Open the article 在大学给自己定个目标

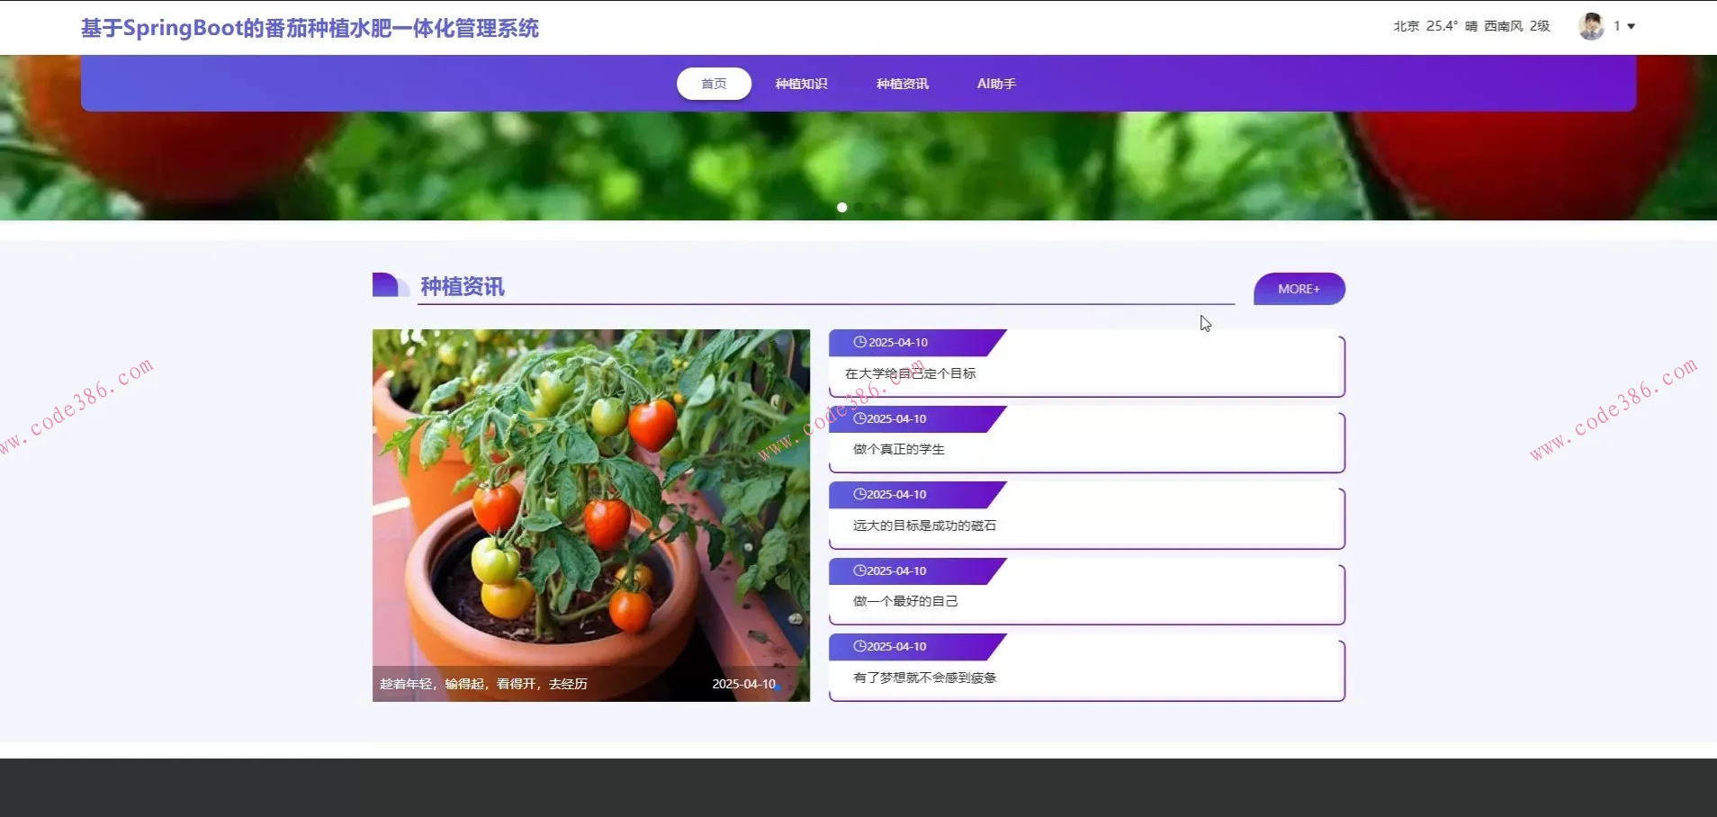pos(913,373)
